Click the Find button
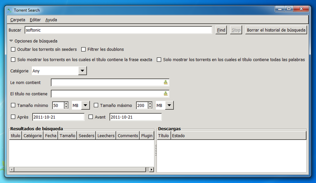 click(x=221, y=30)
